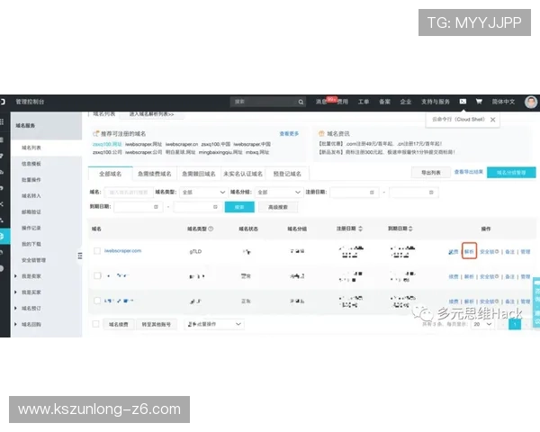Open the 域名类型 dropdown
The width and height of the screenshot is (540, 432).
tap(203, 193)
